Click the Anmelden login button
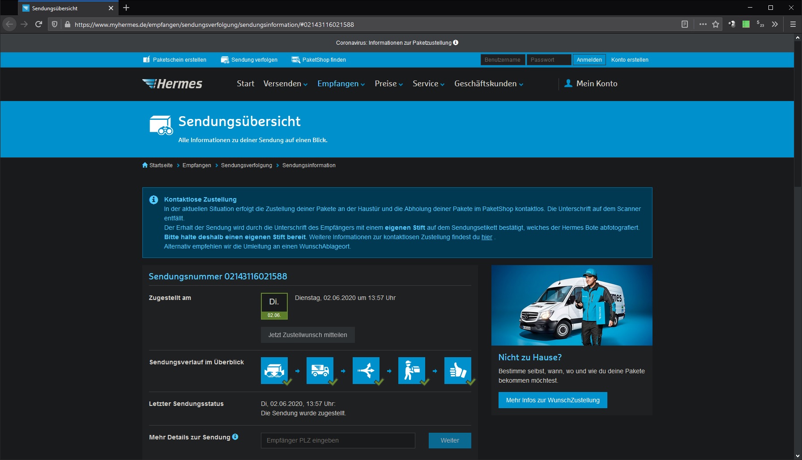This screenshot has height=460, width=802. pyautogui.click(x=589, y=60)
